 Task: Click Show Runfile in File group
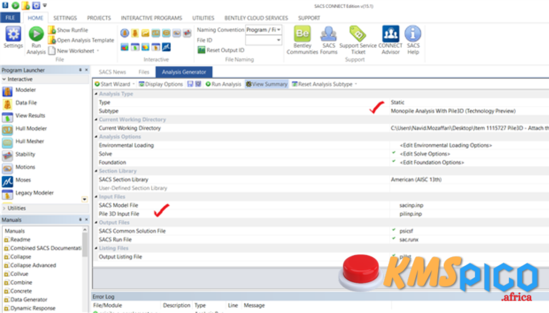68,30
